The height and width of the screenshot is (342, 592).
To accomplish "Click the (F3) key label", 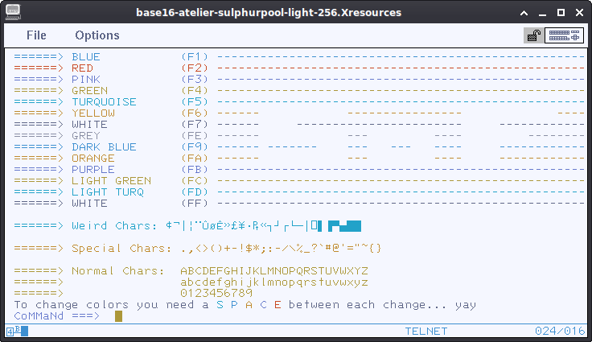I will pyautogui.click(x=195, y=80).
